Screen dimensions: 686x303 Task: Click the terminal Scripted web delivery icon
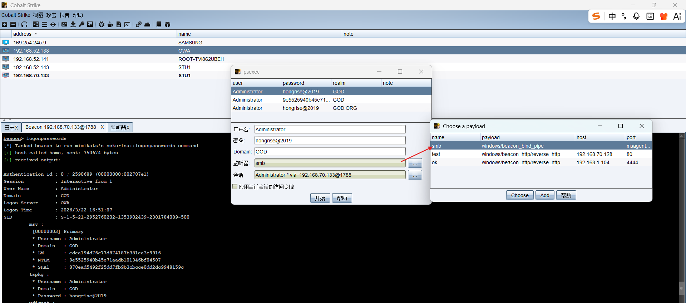click(127, 24)
